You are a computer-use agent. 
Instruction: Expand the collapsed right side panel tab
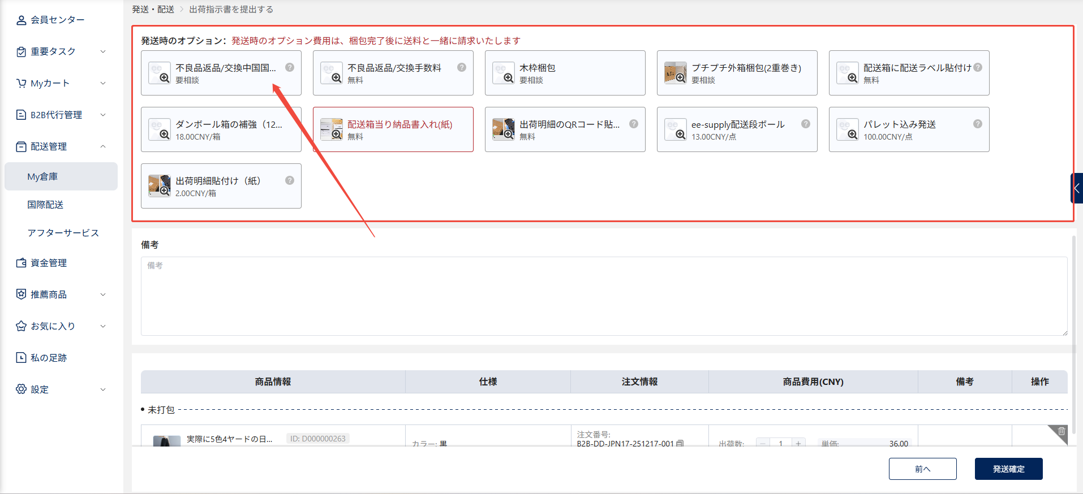point(1077,188)
